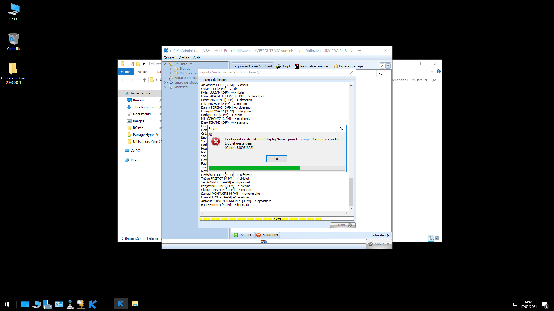Click the Suivant button in import wizard
Viewport: 554px width, 311px height.
[343, 225]
